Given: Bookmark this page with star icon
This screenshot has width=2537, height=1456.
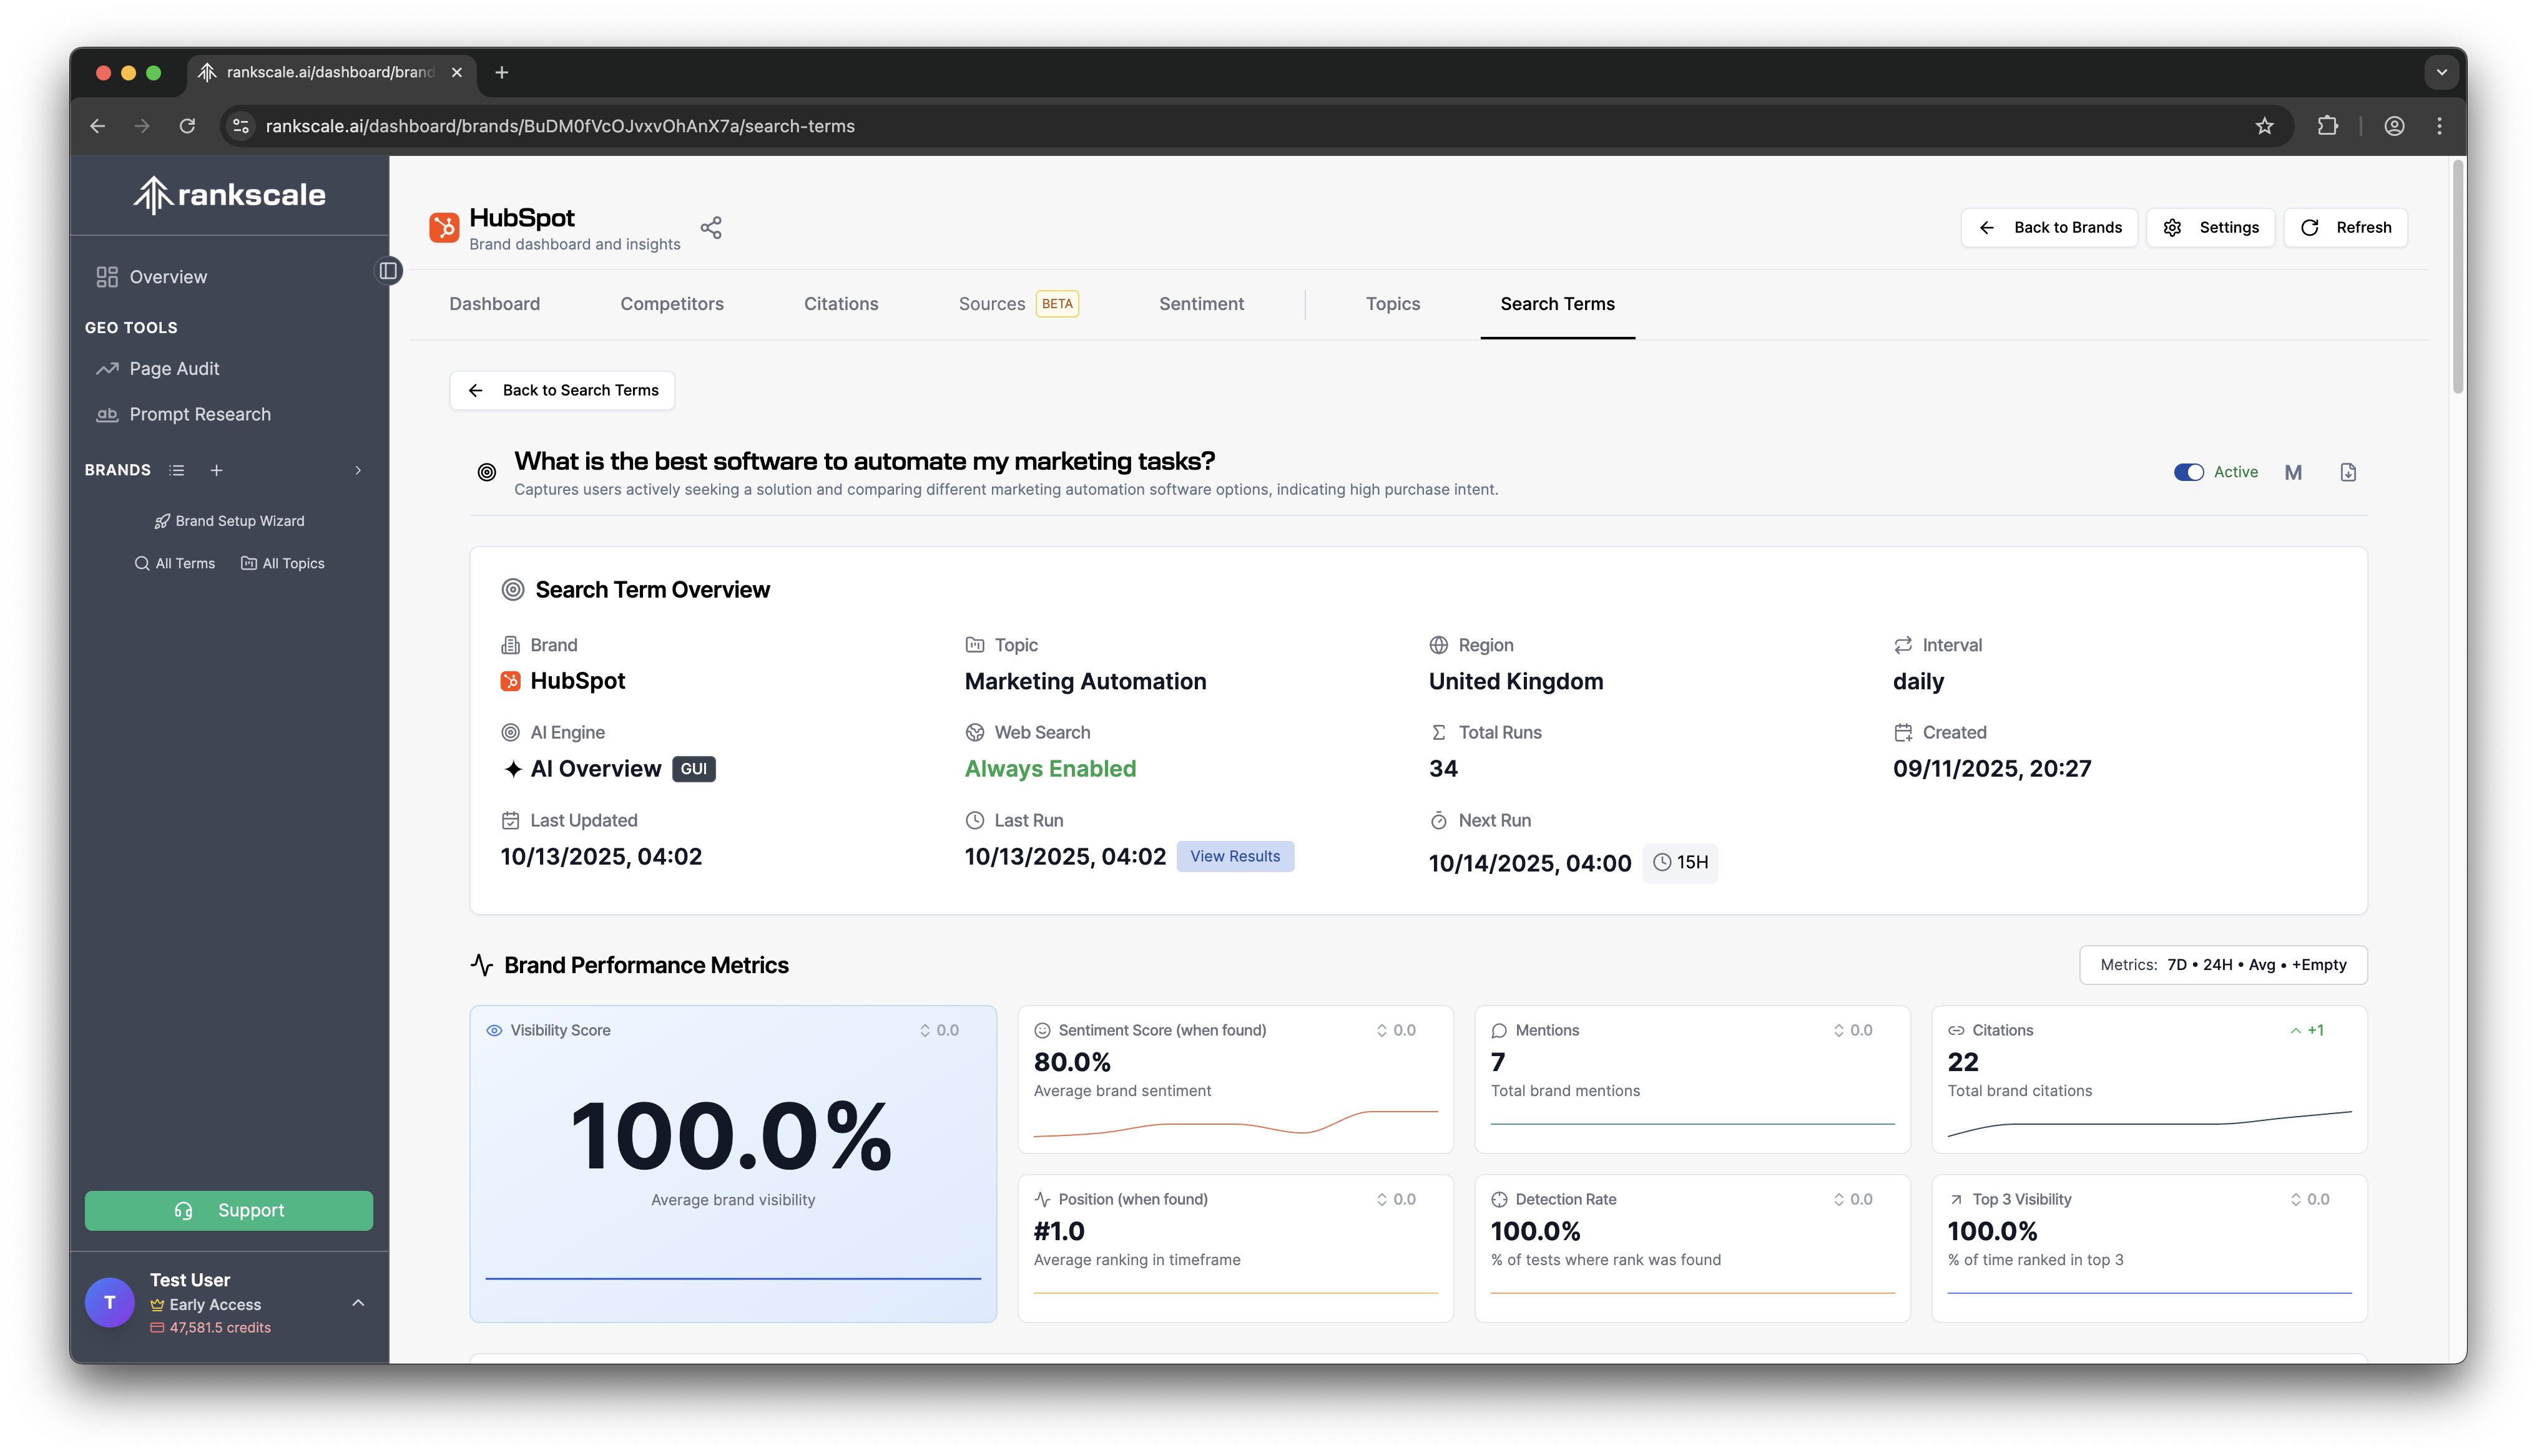Looking at the screenshot, I should point(2265,126).
